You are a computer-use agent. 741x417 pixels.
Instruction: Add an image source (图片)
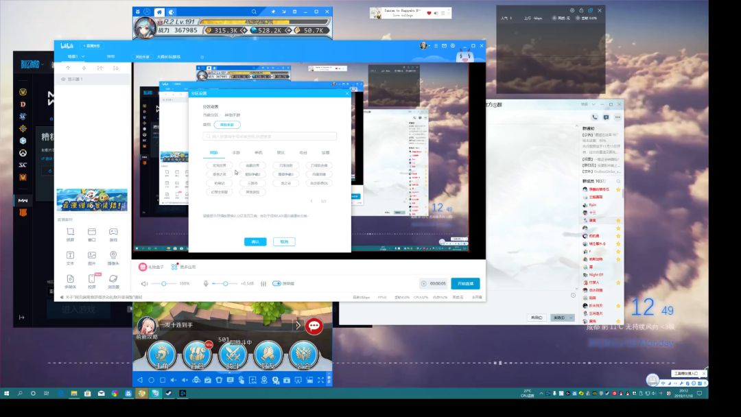[91, 257]
